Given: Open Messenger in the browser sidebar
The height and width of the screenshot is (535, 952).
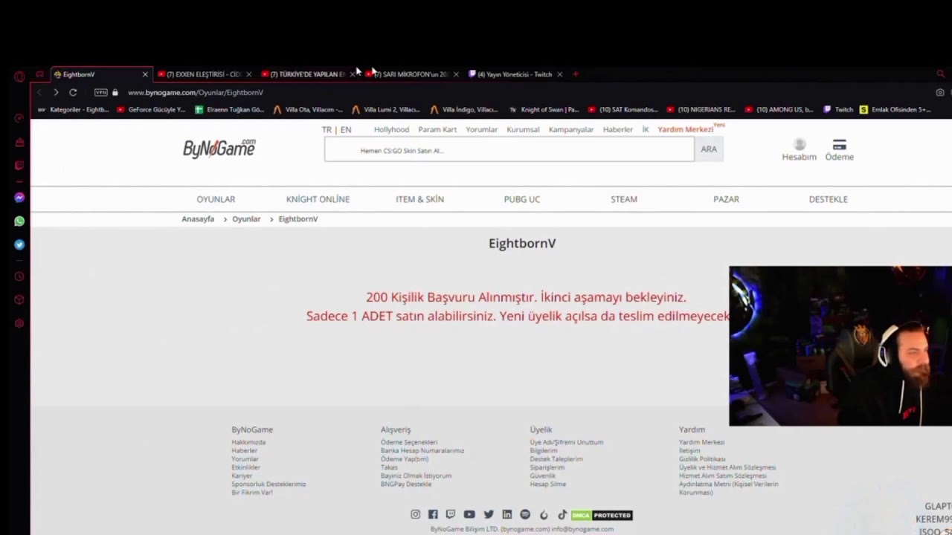Looking at the screenshot, I should (x=19, y=198).
